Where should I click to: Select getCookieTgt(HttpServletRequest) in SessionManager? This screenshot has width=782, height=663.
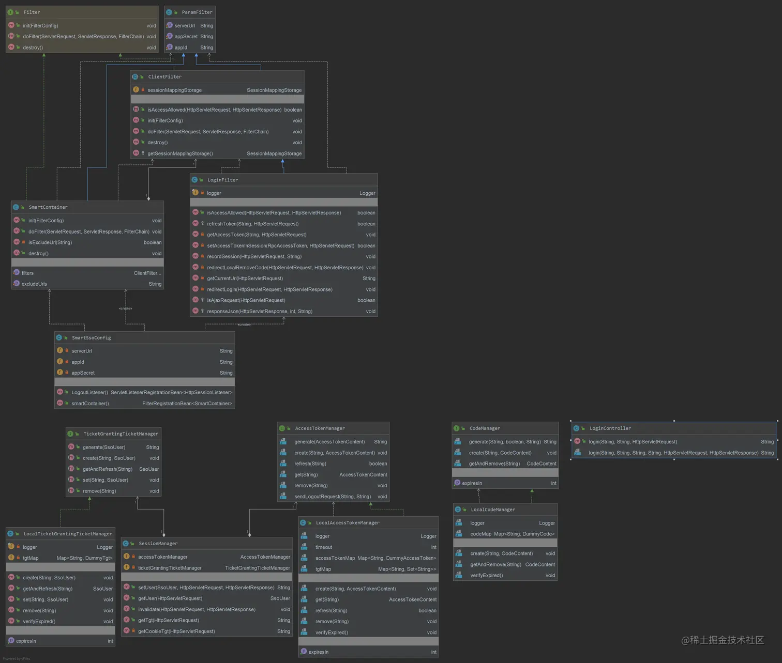pos(207,631)
